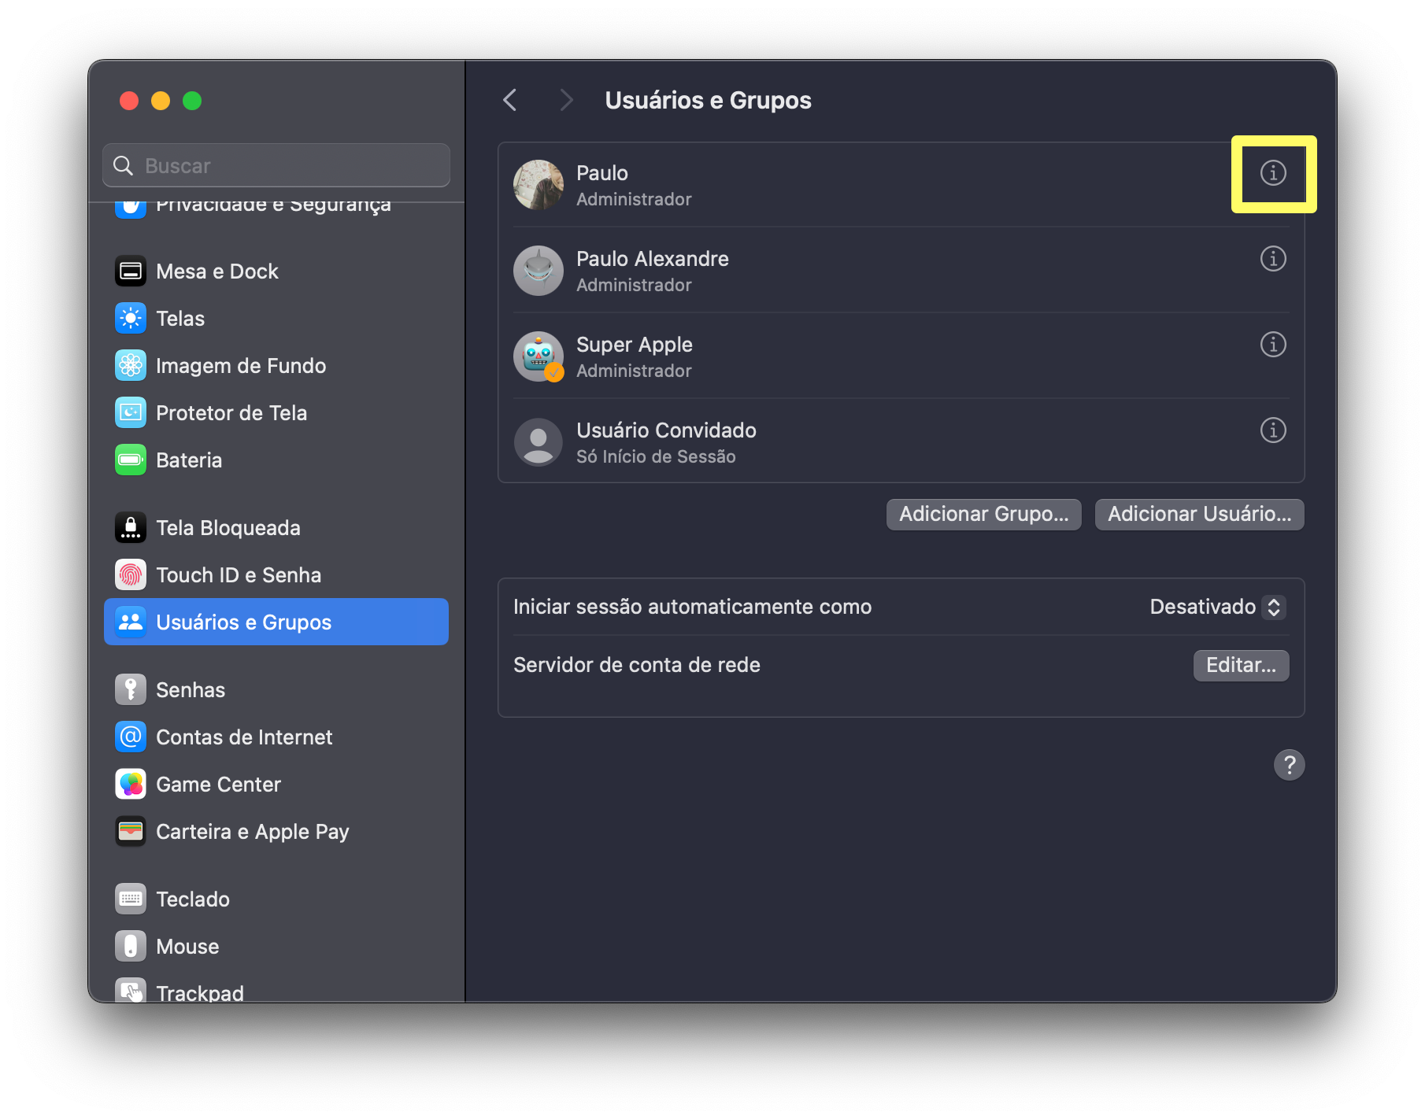1425x1119 pixels.
Task: Open Bateria settings pane
Action: coord(189,460)
